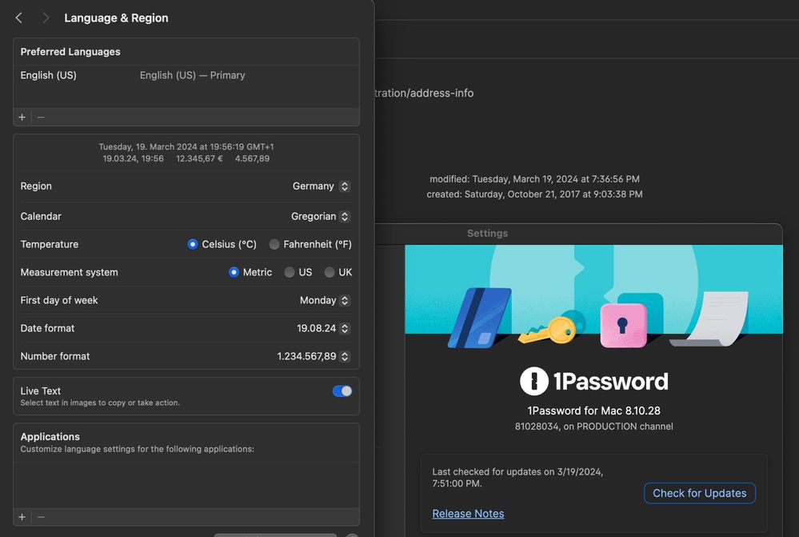This screenshot has height=537, width=799.
Task: Click the Measurement system row label
Action: (x=70, y=272)
